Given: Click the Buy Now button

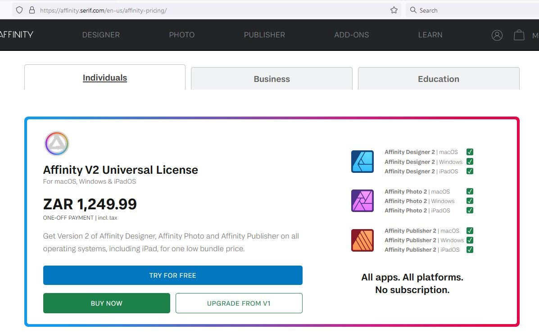Looking at the screenshot, I should pos(107,303).
